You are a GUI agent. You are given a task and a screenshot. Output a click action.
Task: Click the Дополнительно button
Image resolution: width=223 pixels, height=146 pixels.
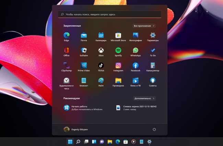[x=144, y=98]
